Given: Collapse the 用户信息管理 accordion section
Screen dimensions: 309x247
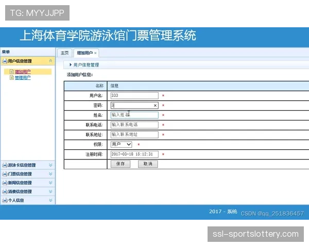Looking at the screenshot, I should pyautogui.click(x=50, y=61).
